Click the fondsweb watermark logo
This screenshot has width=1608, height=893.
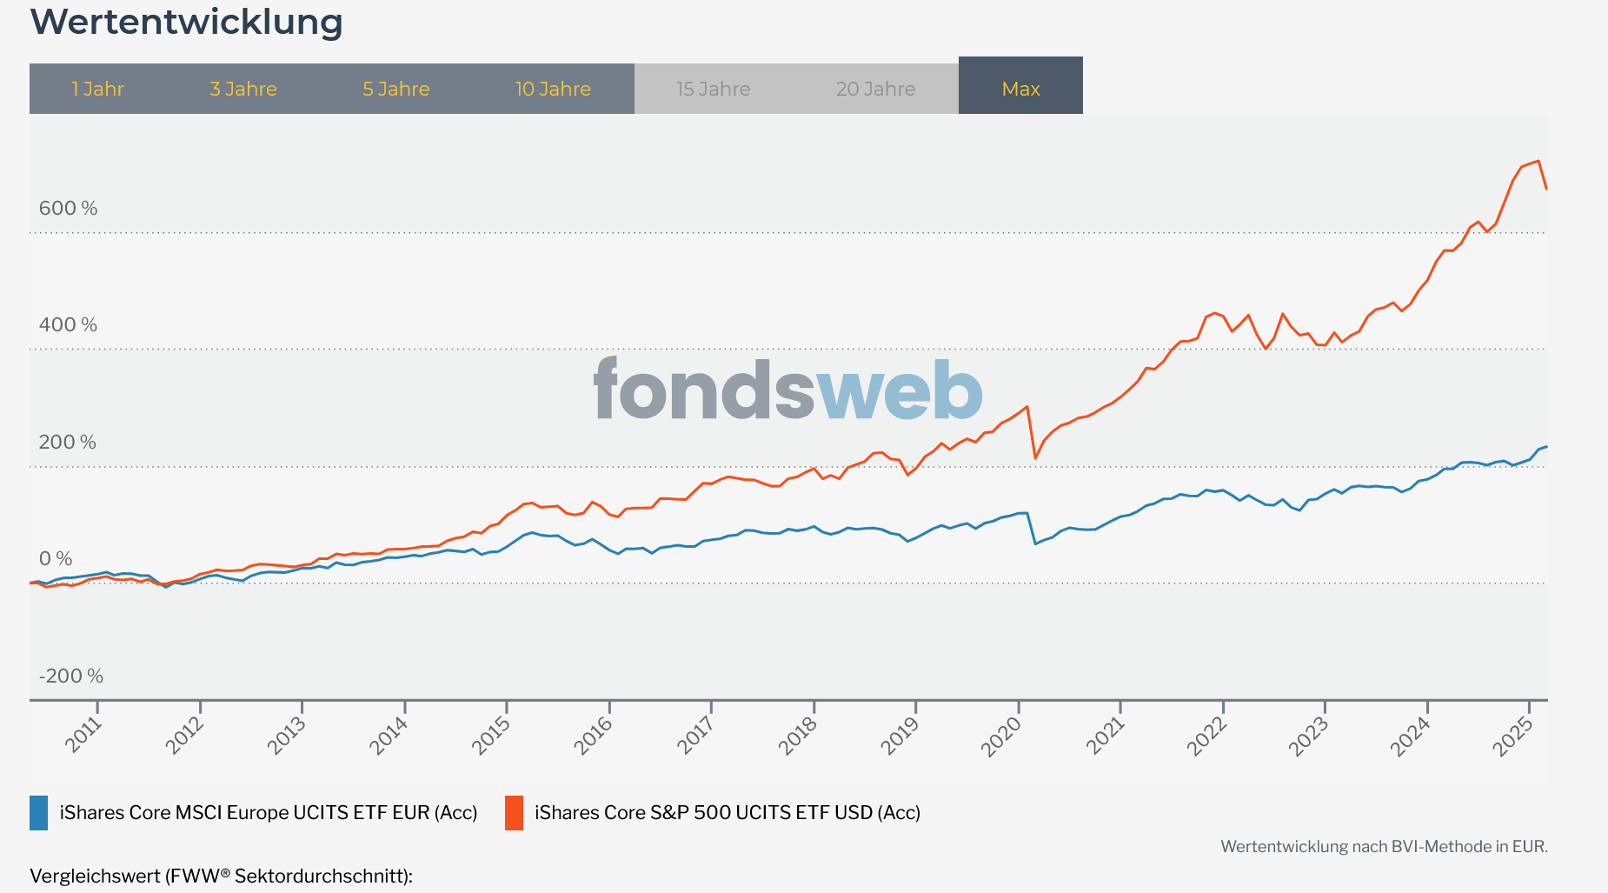(787, 390)
